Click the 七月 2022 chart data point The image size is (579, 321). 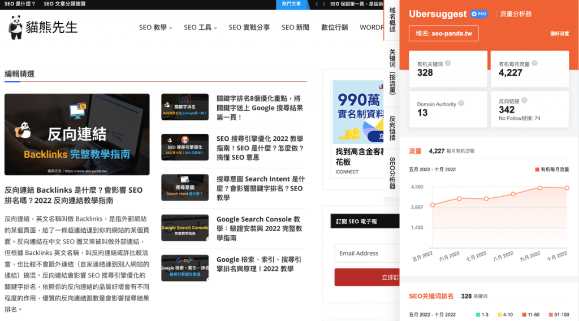point(486,198)
